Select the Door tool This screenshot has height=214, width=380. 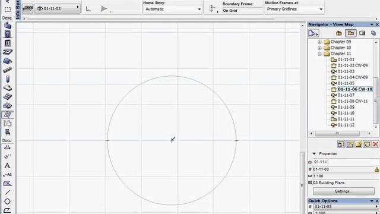[8, 34]
